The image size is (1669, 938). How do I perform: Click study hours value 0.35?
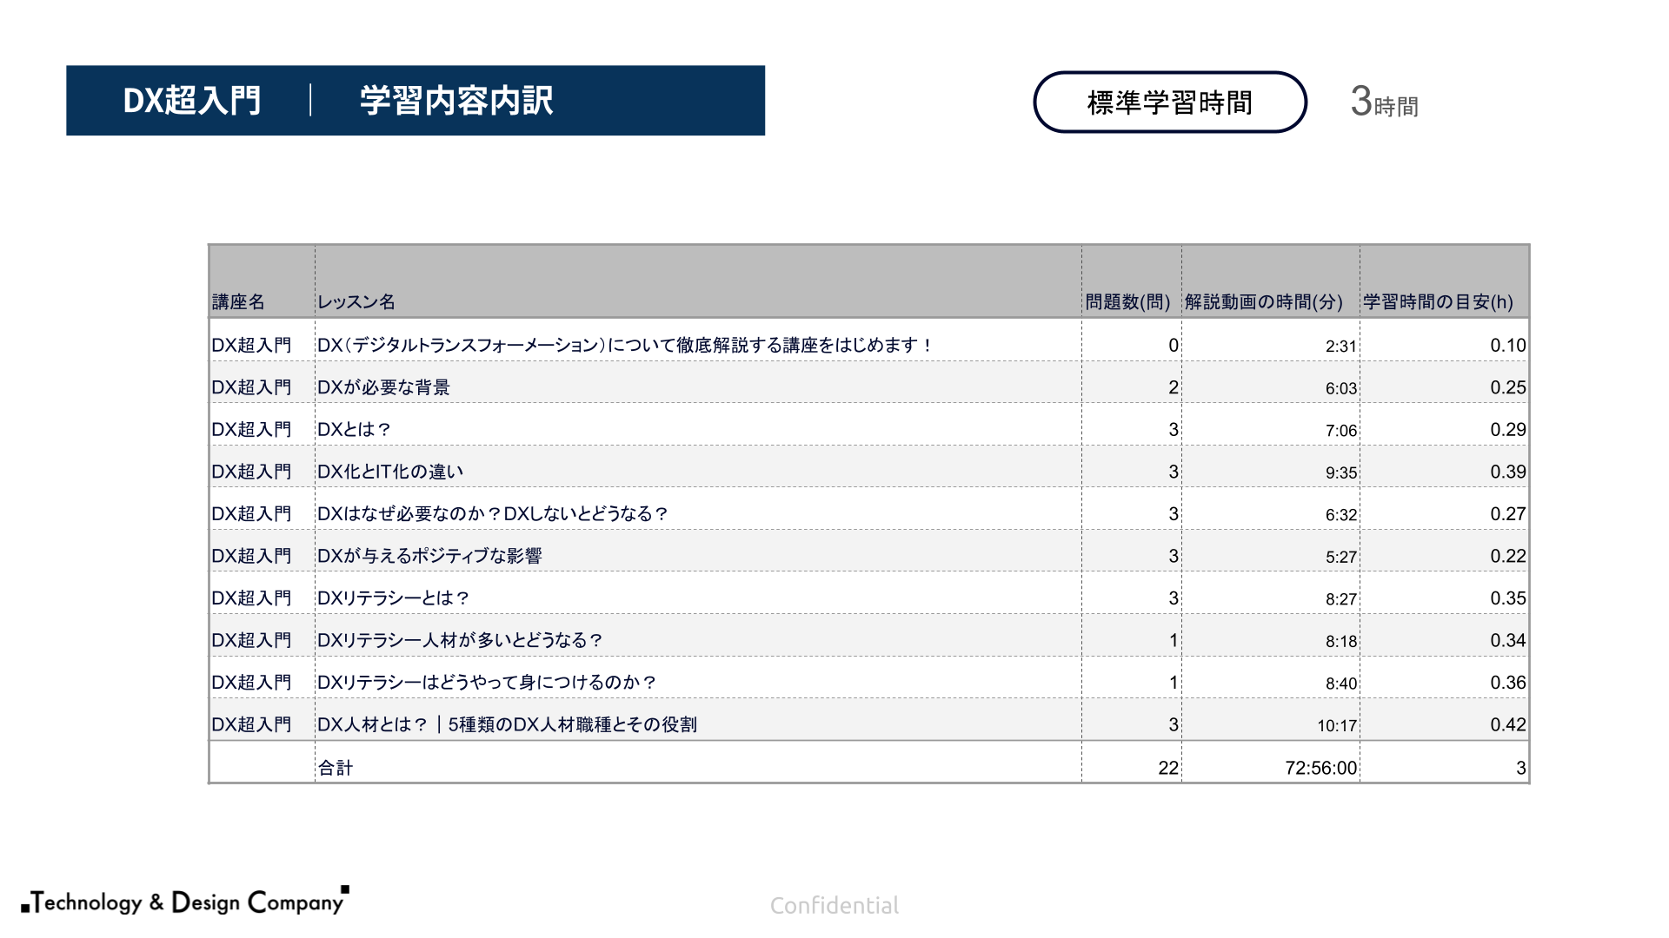click(1508, 598)
